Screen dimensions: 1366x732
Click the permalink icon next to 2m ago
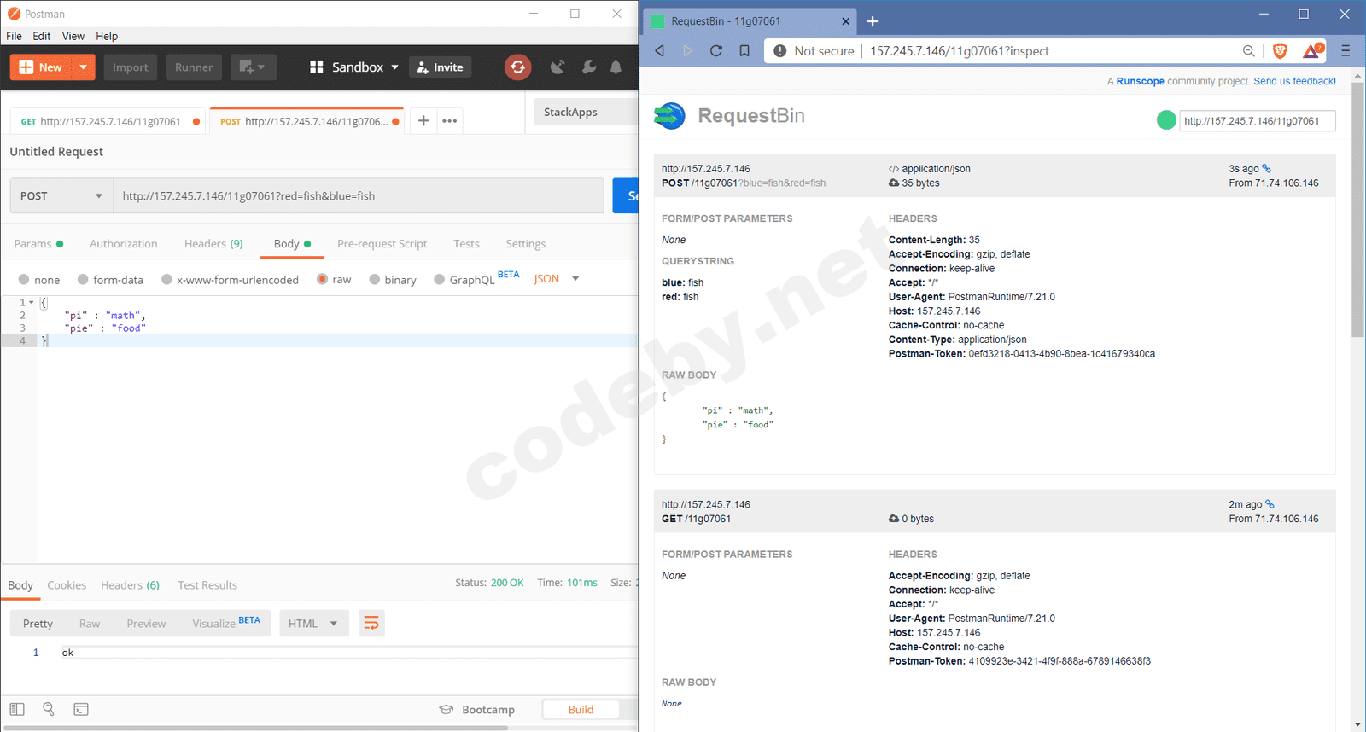point(1270,504)
